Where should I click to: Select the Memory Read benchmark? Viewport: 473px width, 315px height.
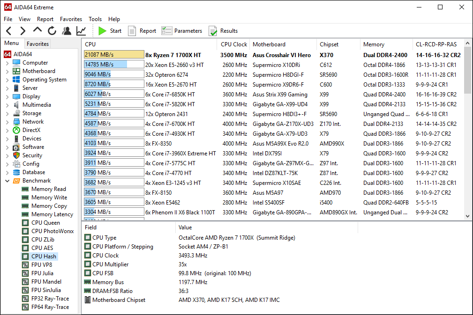(48, 189)
